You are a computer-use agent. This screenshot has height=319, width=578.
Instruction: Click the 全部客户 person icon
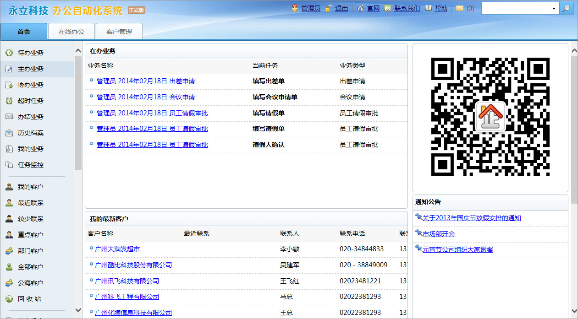[x=9, y=267]
